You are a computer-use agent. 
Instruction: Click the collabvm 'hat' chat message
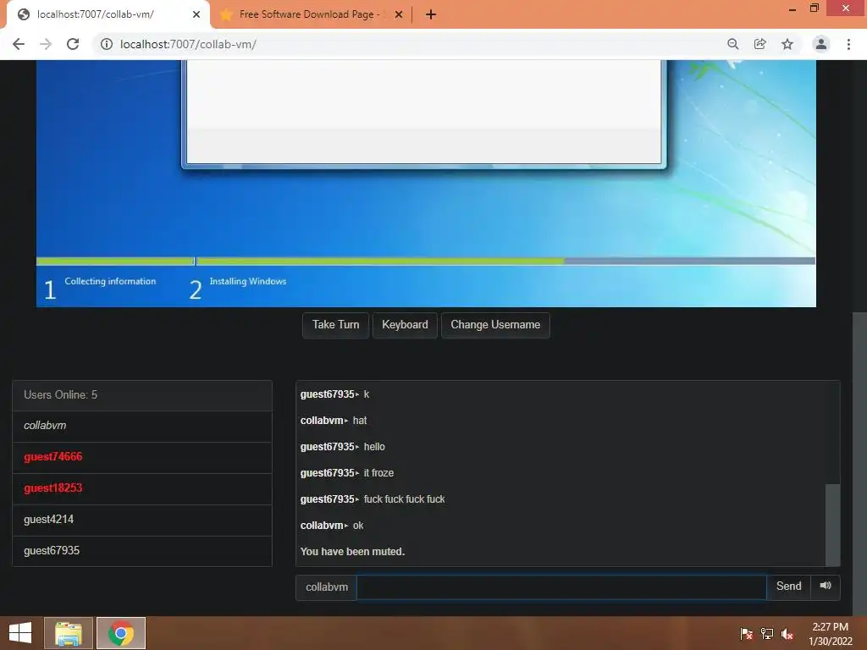(334, 421)
